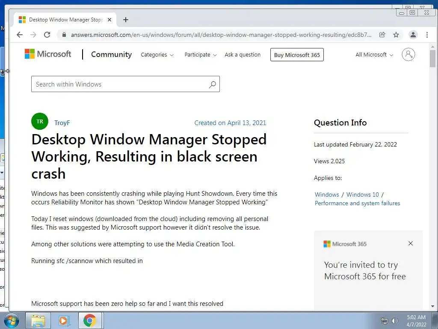Expand the Categories dropdown
This screenshot has width=438, height=329.
point(157,55)
